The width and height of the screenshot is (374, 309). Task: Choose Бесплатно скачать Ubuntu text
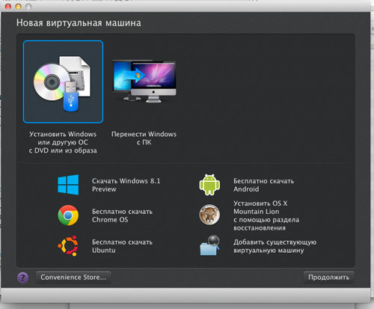(122, 246)
